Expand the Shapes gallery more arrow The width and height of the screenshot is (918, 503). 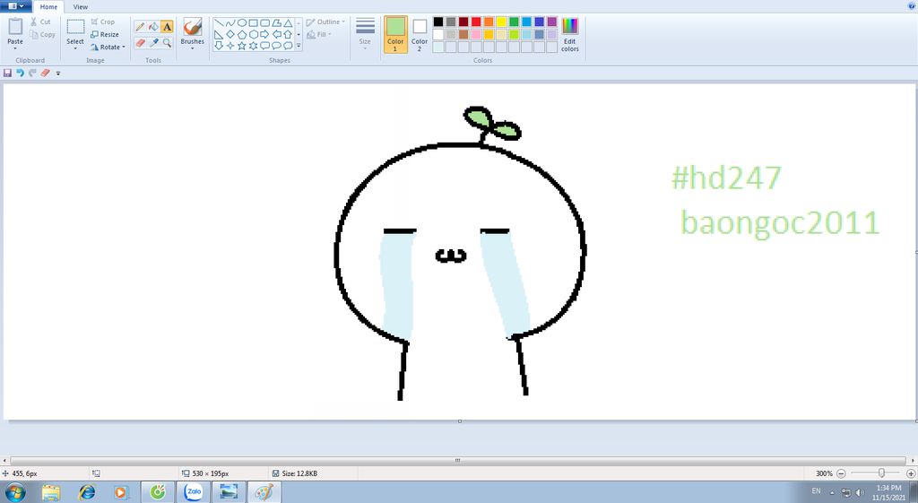click(299, 46)
